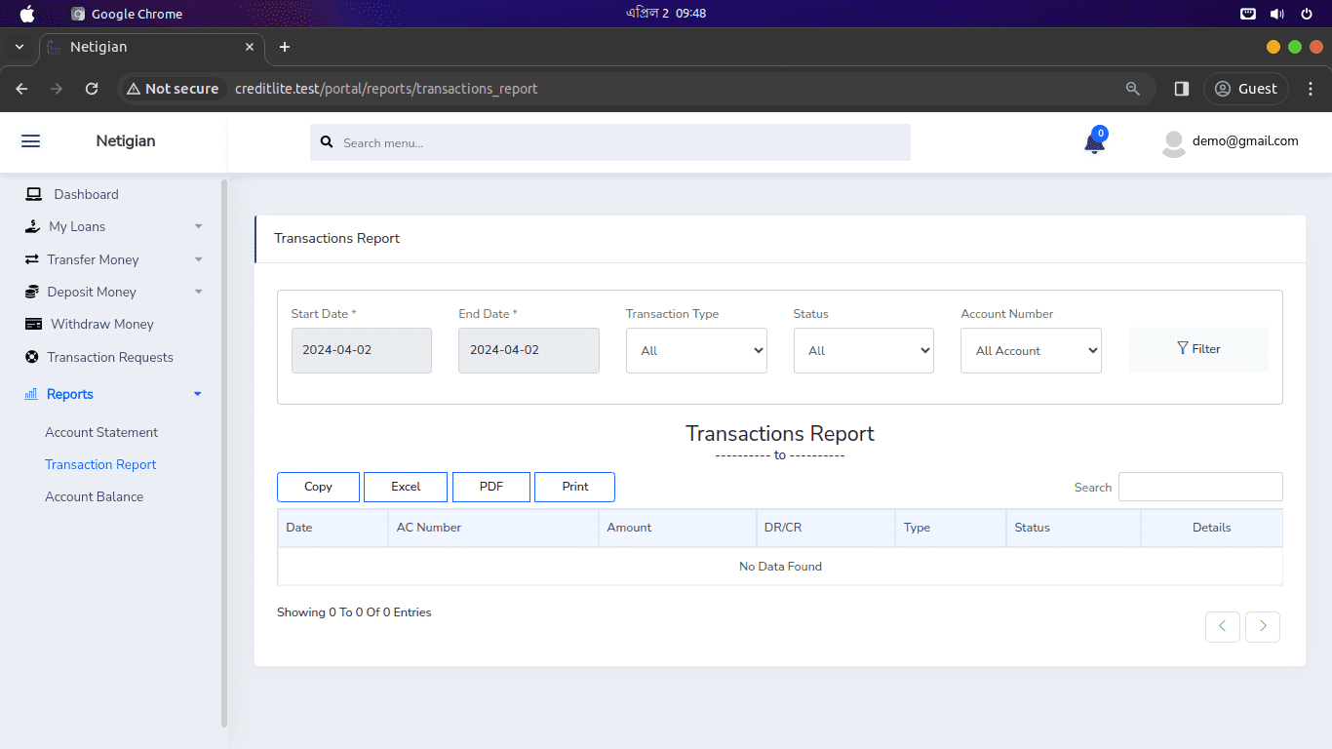
Task: Reload the page in Chrome
Action: click(x=92, y=89)
